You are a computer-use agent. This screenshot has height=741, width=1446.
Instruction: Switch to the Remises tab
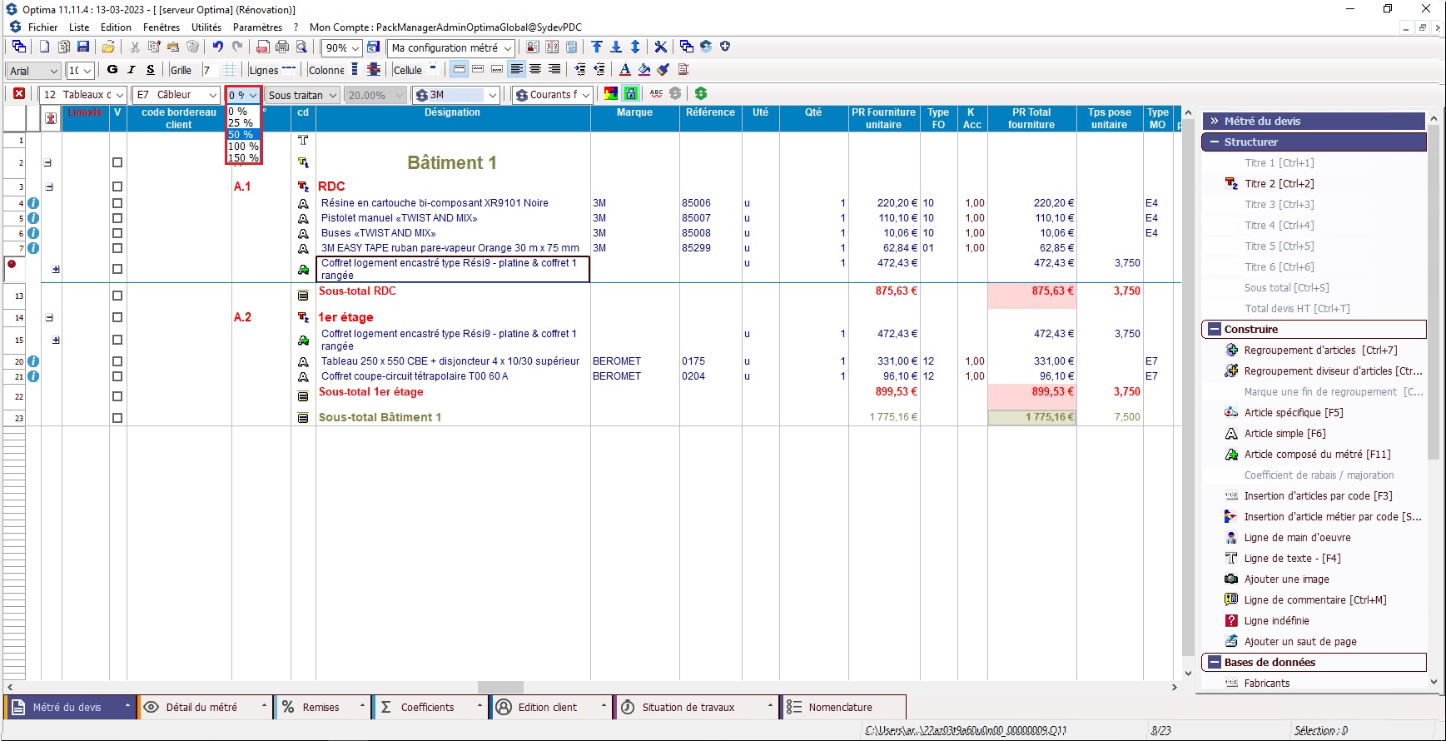pyautogui.click(x=321, y=708)
